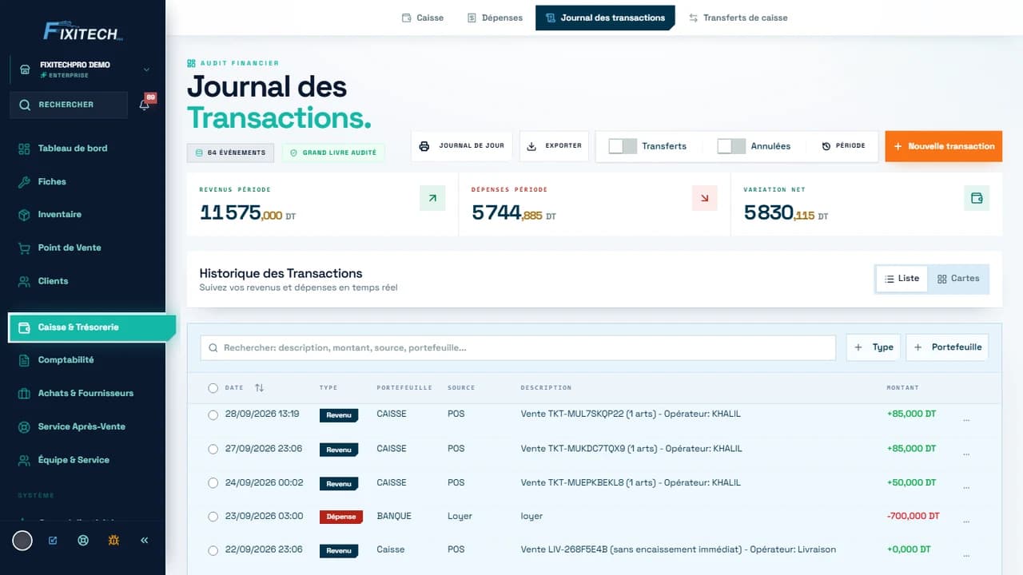Click the Exporter button
The width and height of the screenshot is (1023, 575).
coord(555,146)
